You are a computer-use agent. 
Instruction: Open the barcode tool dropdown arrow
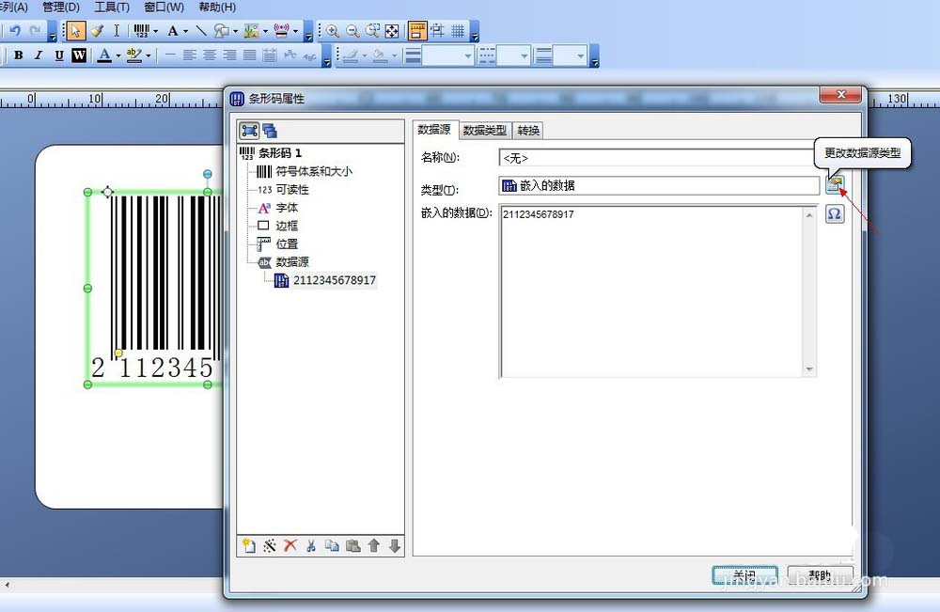pos(155,31)
